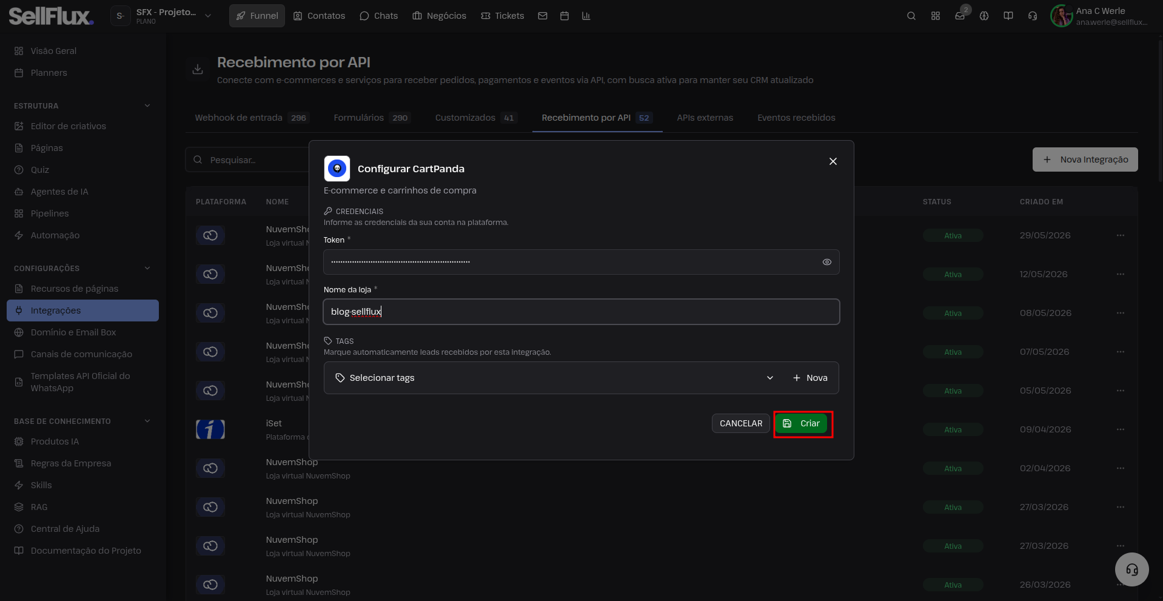1163x601 pixels.
Task: Open Negócios in top navigation
Action: coord(440,16)
